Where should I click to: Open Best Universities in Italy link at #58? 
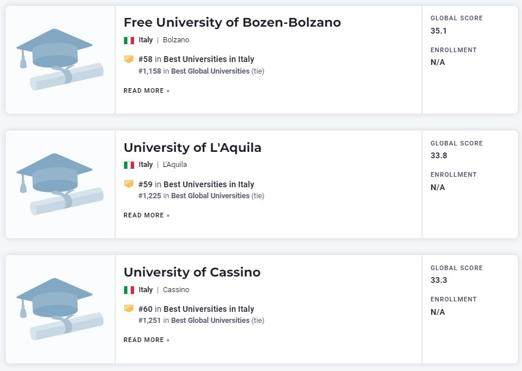[x=209, y=59]
